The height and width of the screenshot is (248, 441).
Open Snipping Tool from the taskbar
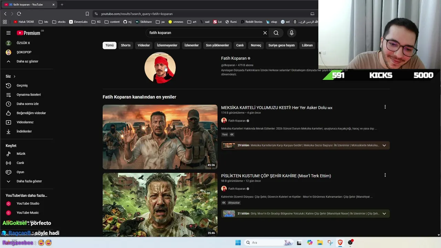330,242
